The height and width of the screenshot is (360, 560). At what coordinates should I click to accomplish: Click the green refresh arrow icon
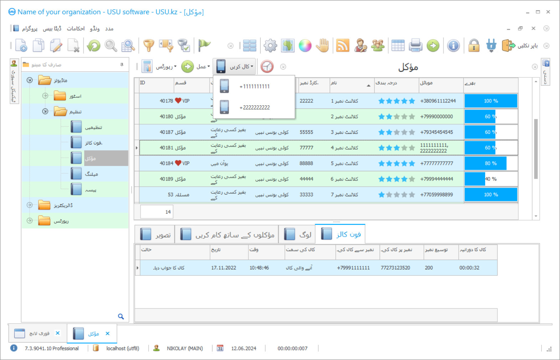click(x=94, y=46)
